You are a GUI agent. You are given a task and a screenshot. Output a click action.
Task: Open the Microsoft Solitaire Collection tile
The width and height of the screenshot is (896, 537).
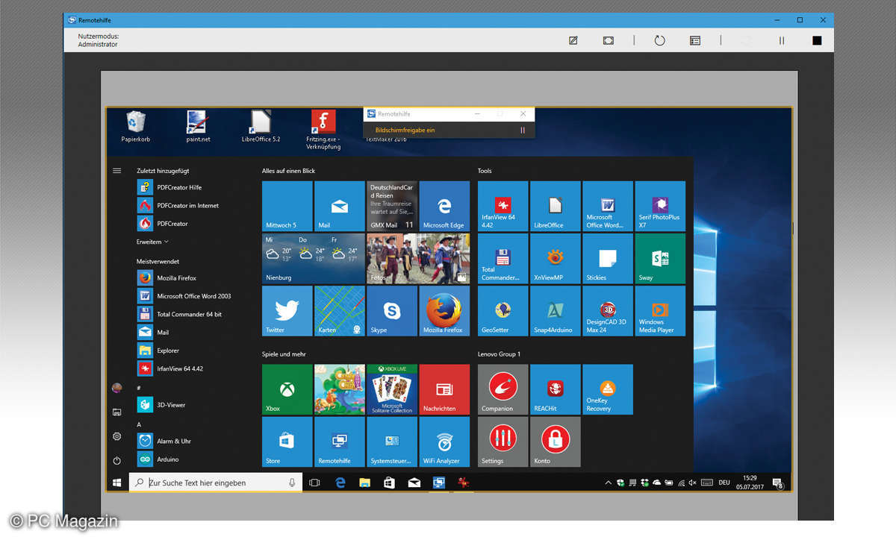[x=392, y=389]
